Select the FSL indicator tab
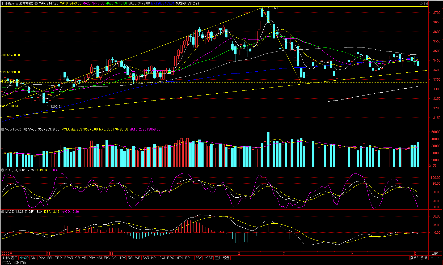 tap(50, 258)
